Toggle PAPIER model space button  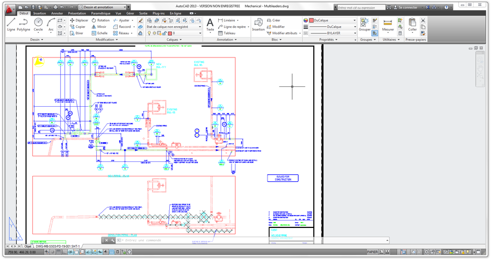pos(372,251)
